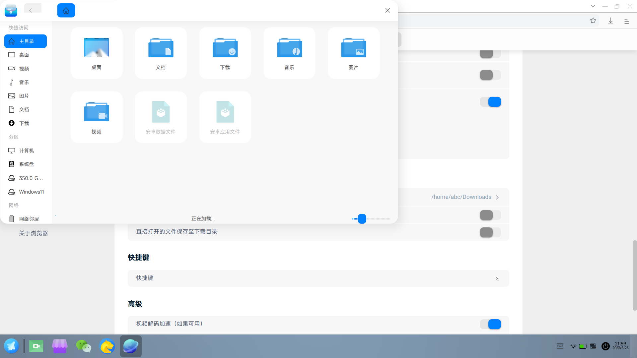Click the home button in the file dialog toolbar
Image resolution: width=637 pixels, height=358 pixels.
pos(66,10)
